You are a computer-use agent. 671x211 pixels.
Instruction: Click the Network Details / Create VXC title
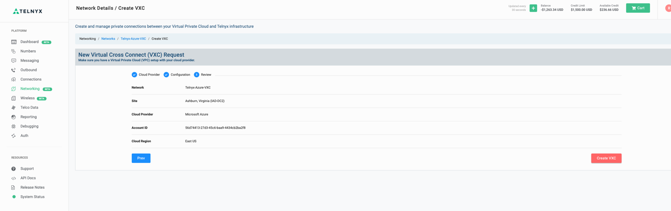click(110, 8)
